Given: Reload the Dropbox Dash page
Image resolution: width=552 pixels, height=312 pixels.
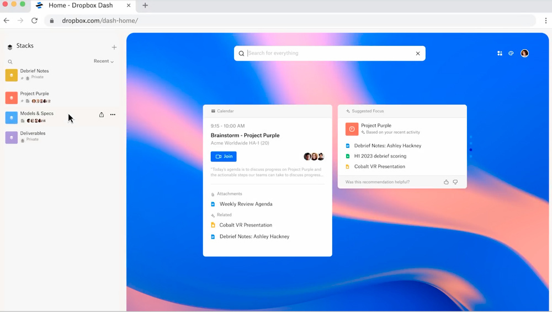Looking at the screenshot, I should click(x=34, y=20).
